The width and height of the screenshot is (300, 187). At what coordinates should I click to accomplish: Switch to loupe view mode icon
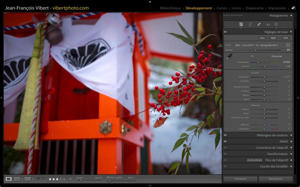pos(8,179)
